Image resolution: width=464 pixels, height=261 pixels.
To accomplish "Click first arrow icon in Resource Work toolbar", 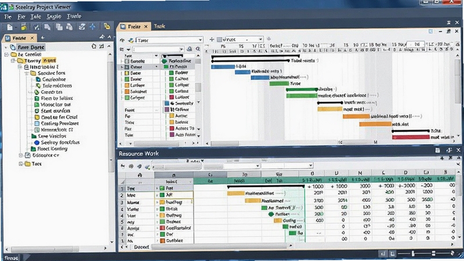I will coord(123,166).
